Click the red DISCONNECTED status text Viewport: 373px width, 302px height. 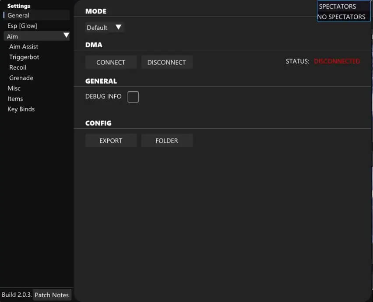coord(337,61)
